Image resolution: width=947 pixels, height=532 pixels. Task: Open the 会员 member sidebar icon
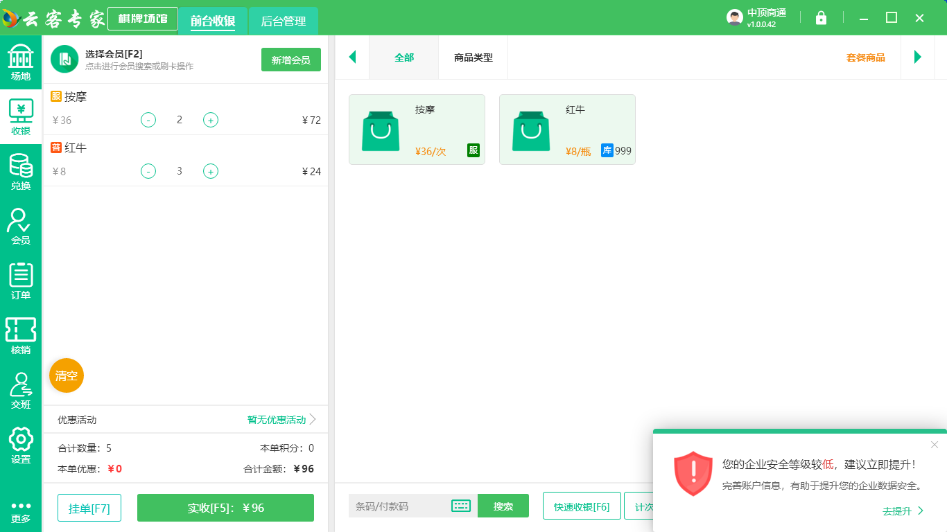pyautogui.click(x=21, y=227)
